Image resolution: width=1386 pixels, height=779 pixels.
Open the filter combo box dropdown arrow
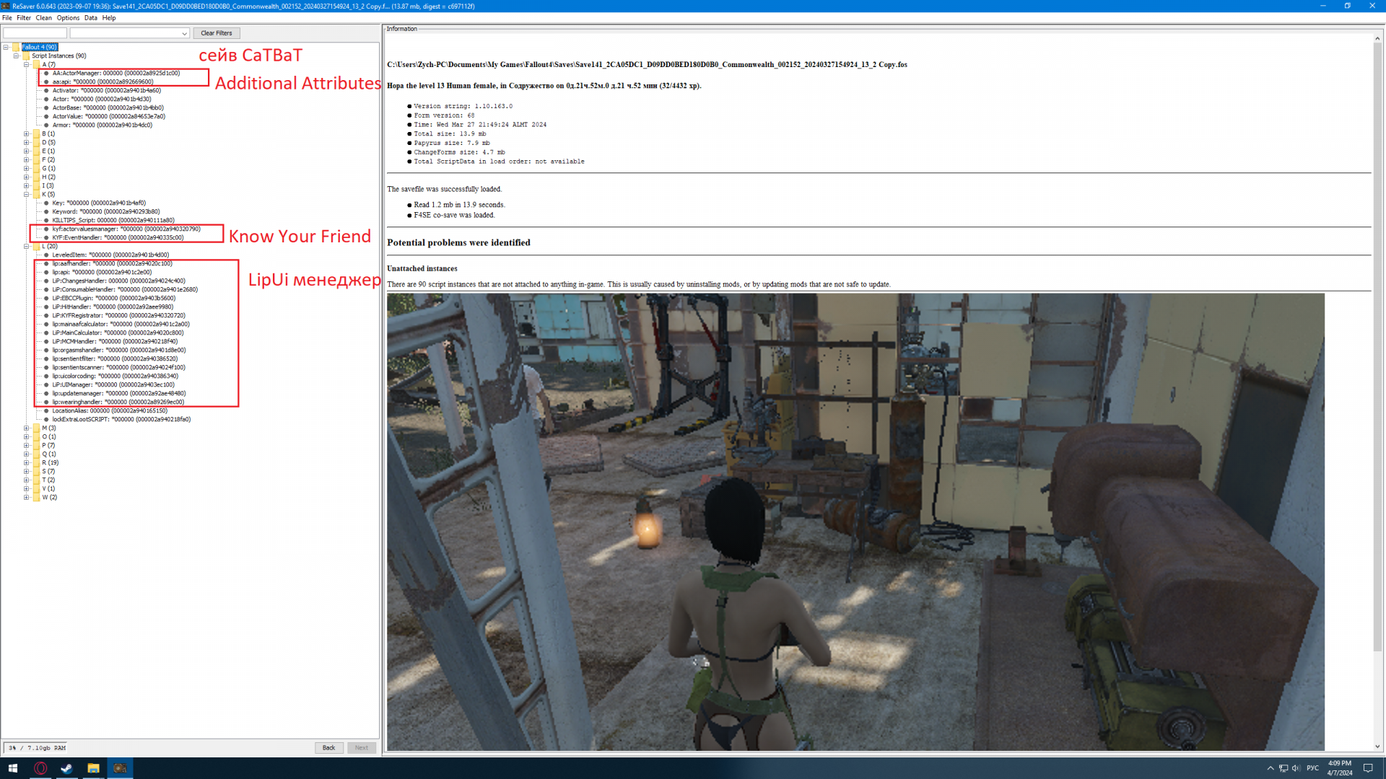coord(184,33)
